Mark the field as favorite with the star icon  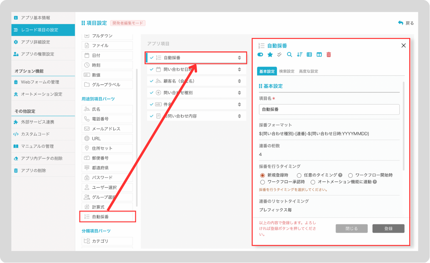click(270, 54)
